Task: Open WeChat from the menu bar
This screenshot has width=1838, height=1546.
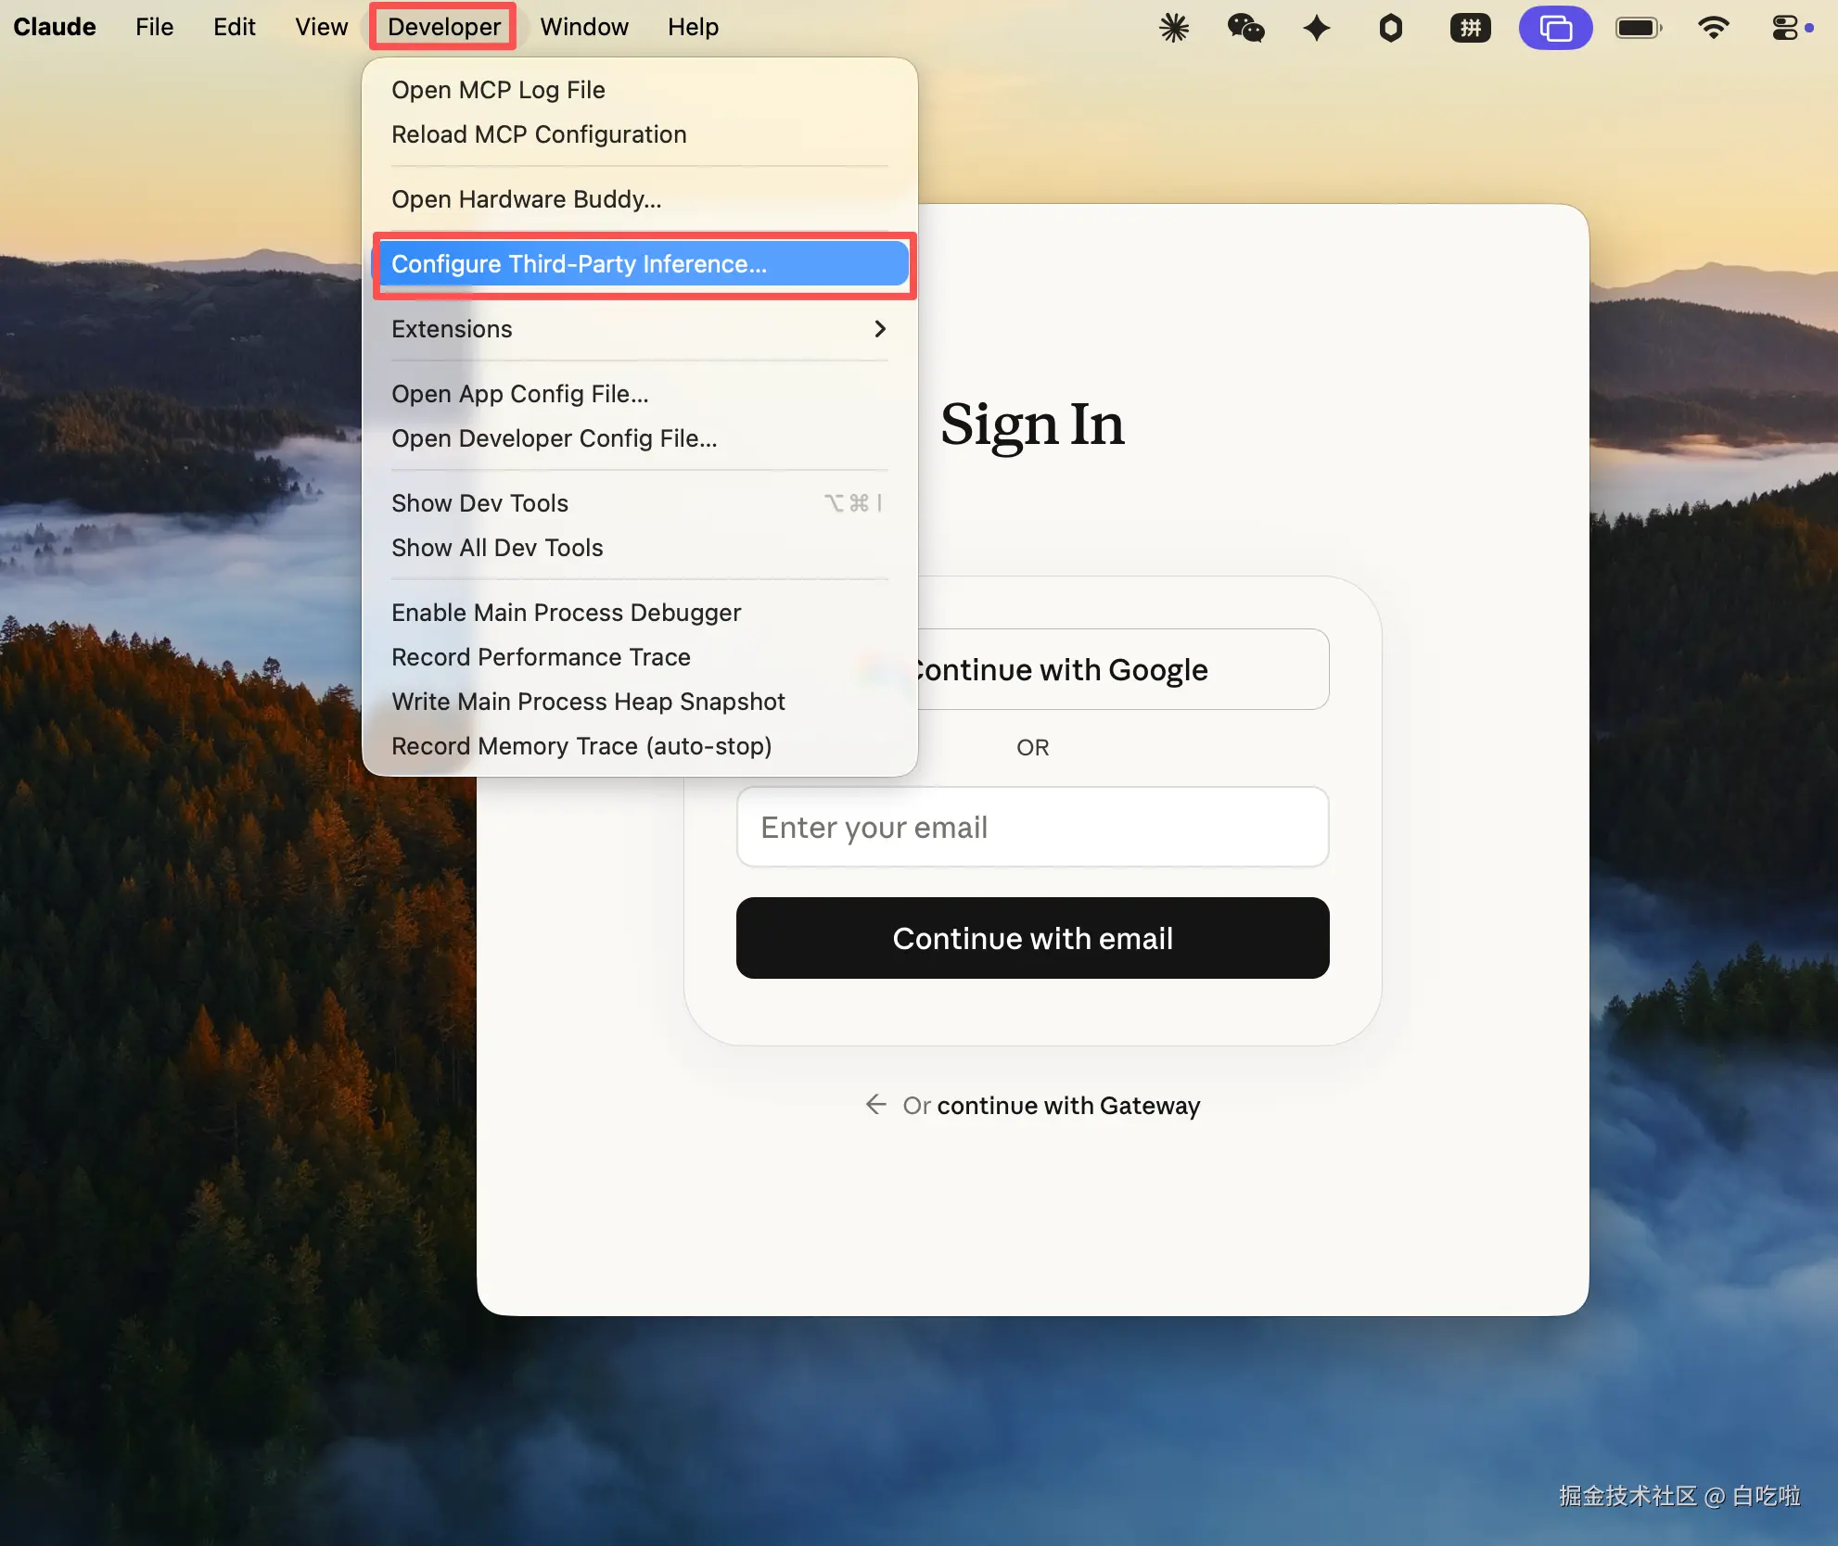Action: point(1245,28)
